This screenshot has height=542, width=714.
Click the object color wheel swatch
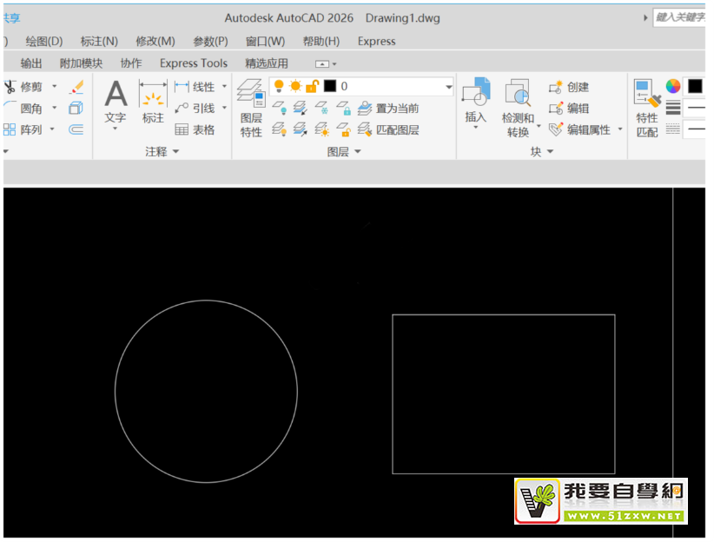tap(673, 86)
